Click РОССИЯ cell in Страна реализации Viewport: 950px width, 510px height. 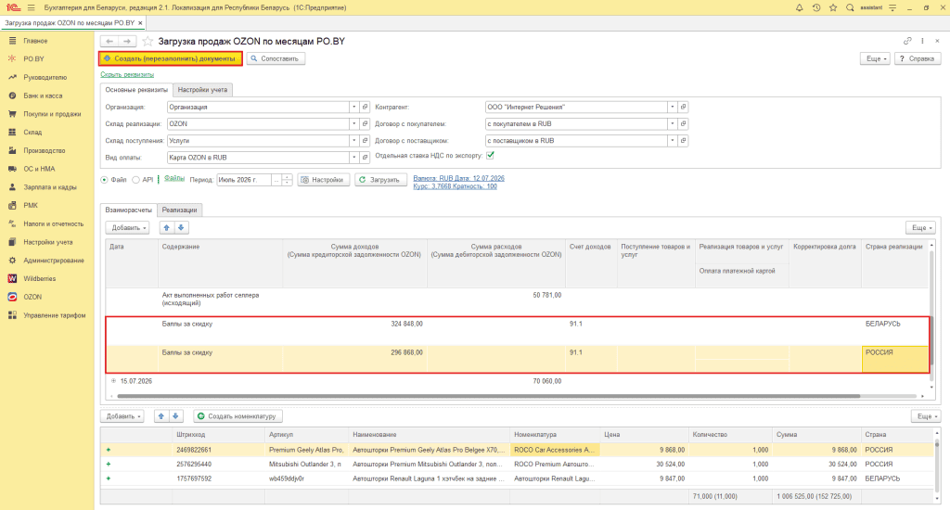tap(895, 359)
